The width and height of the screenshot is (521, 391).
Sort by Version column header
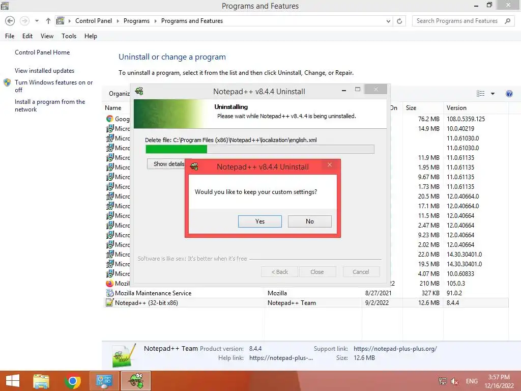456,108
